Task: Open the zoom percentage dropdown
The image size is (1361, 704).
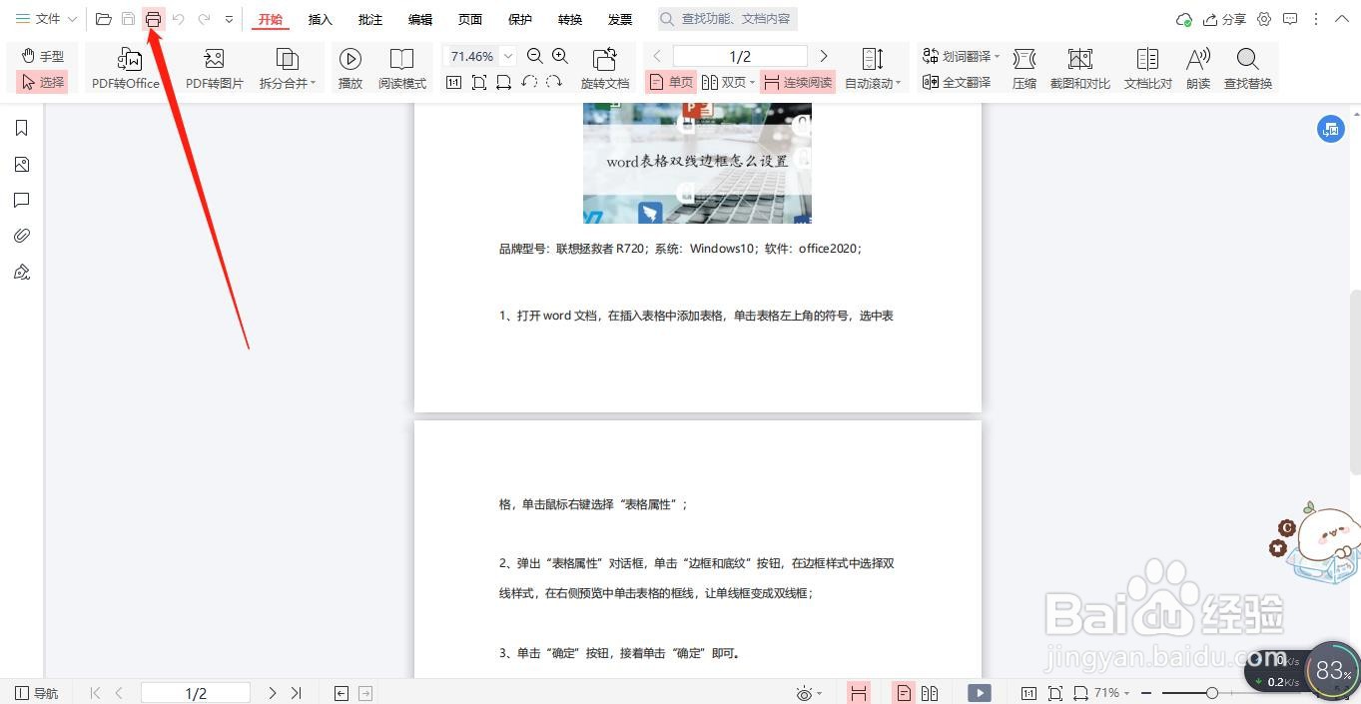Action: [507, 56]
